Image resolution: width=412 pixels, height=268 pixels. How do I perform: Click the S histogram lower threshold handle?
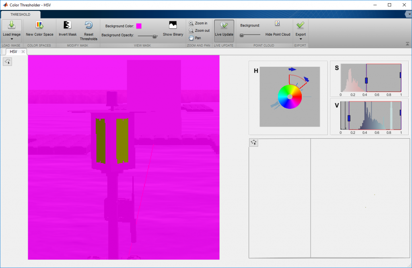[x=366, y=80]
